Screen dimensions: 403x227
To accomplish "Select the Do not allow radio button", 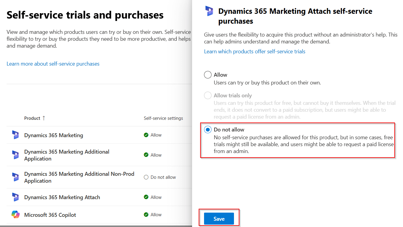I will coord(208,130).
